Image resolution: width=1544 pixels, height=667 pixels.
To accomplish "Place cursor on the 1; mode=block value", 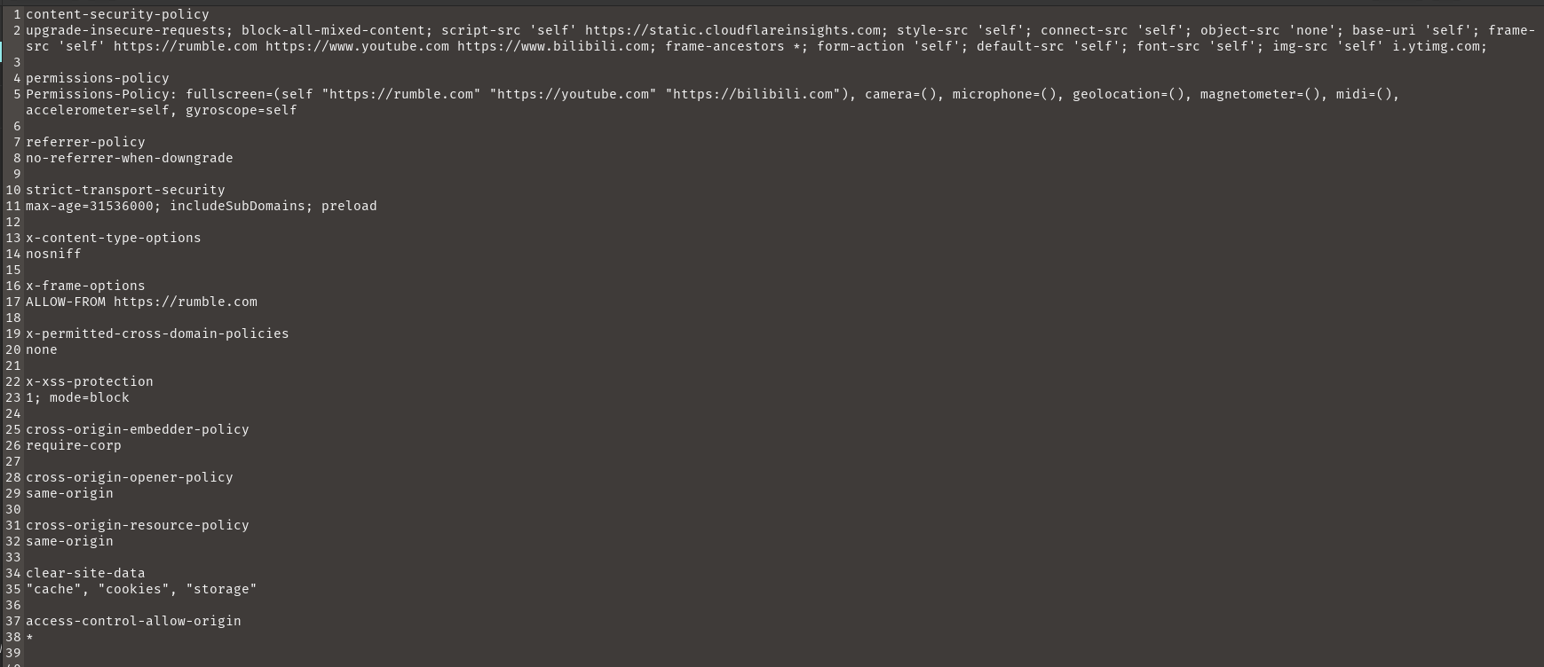I will pos(77,397).
